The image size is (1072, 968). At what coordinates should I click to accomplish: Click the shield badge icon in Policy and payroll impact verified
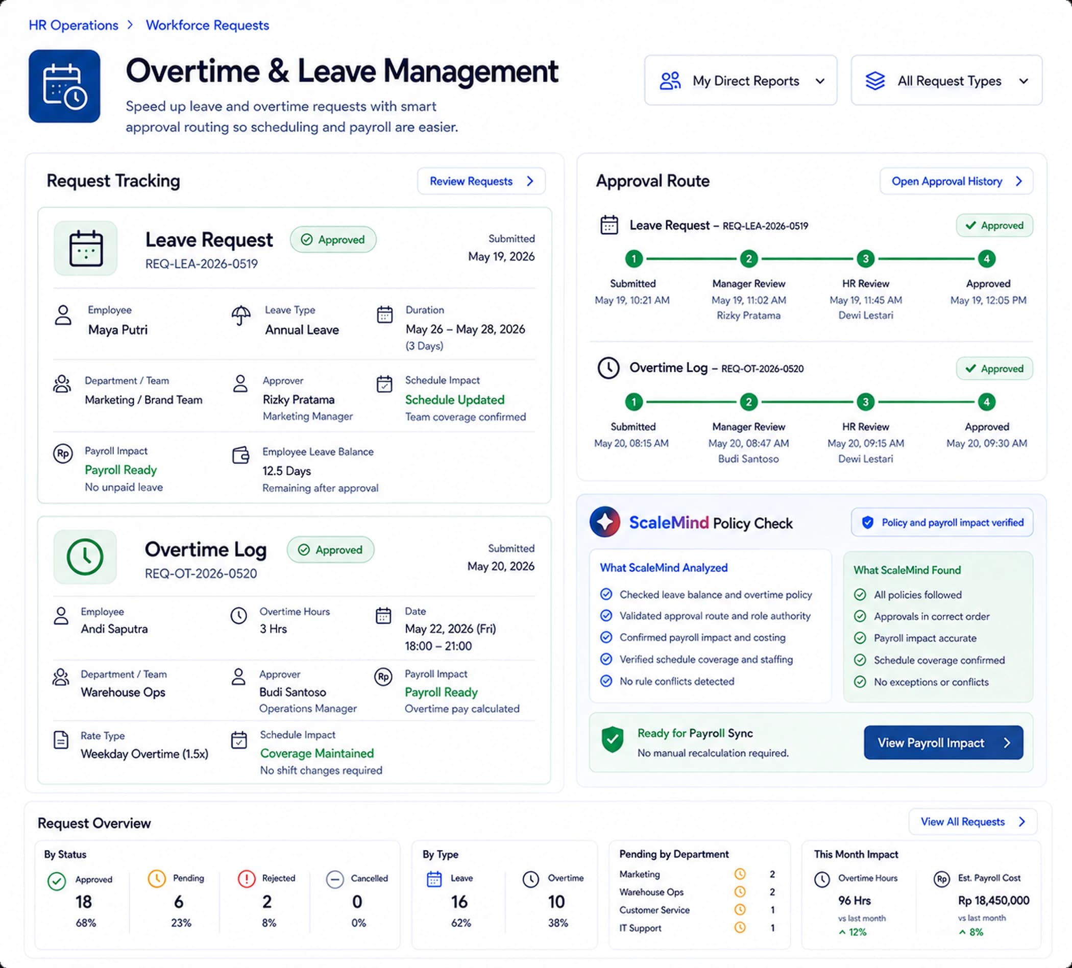click(x=867, y=522)
